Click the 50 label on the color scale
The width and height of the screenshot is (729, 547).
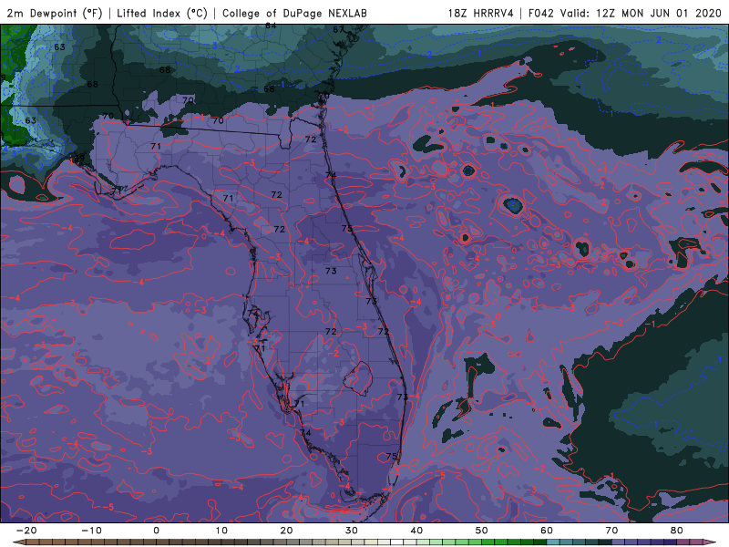[x=482, y=531]
